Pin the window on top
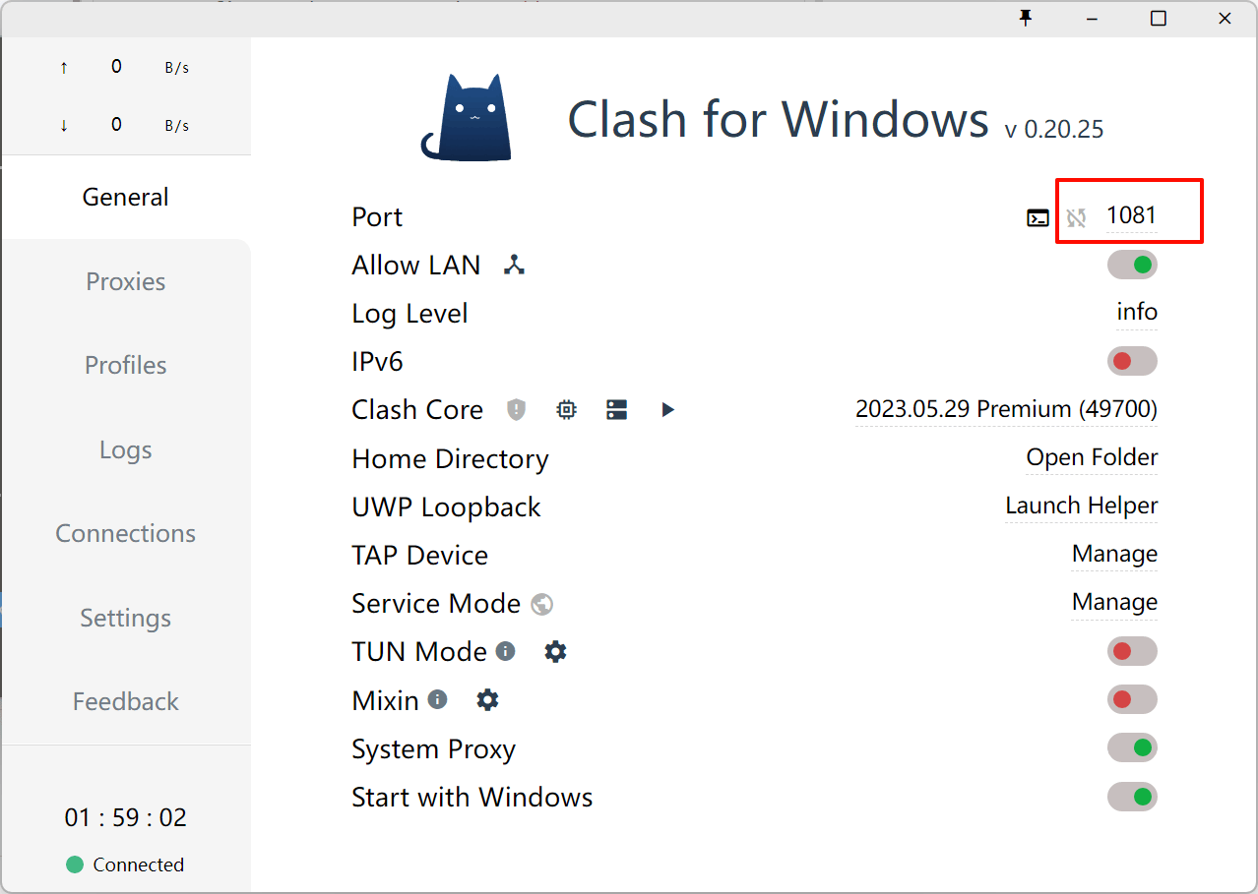The width and height of the screenshot is (1258, 894). click(x=1026, y=19)
